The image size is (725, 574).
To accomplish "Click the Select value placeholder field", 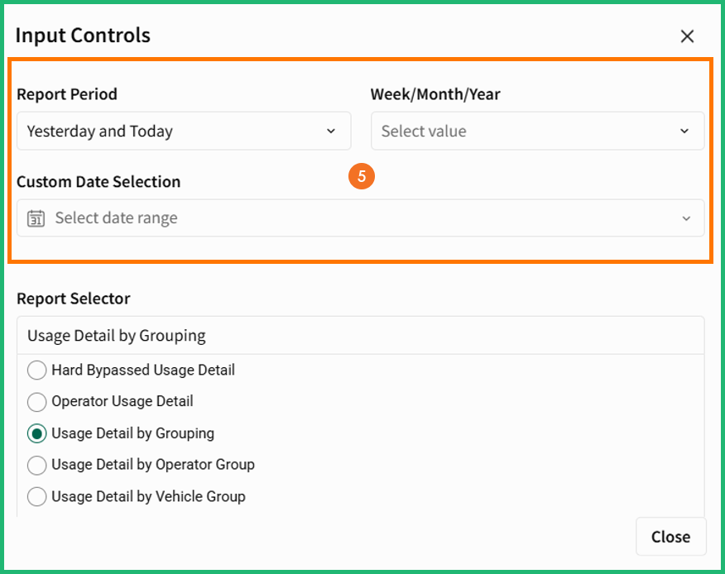I will [538, 131].
